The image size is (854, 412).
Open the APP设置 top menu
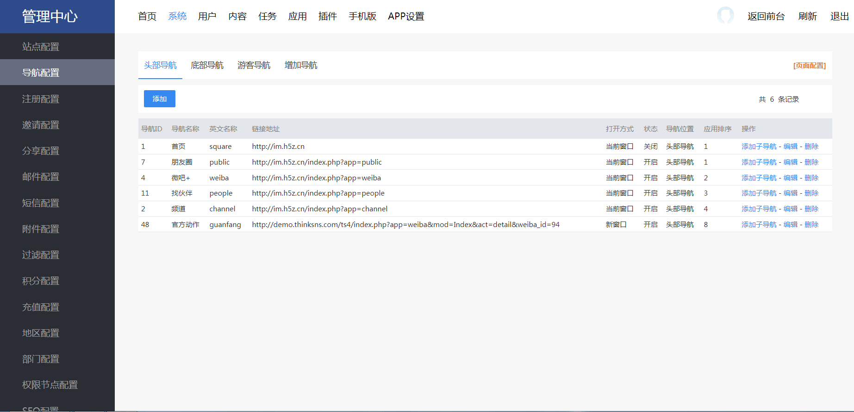pyautogui.click(x=405, y=16)
